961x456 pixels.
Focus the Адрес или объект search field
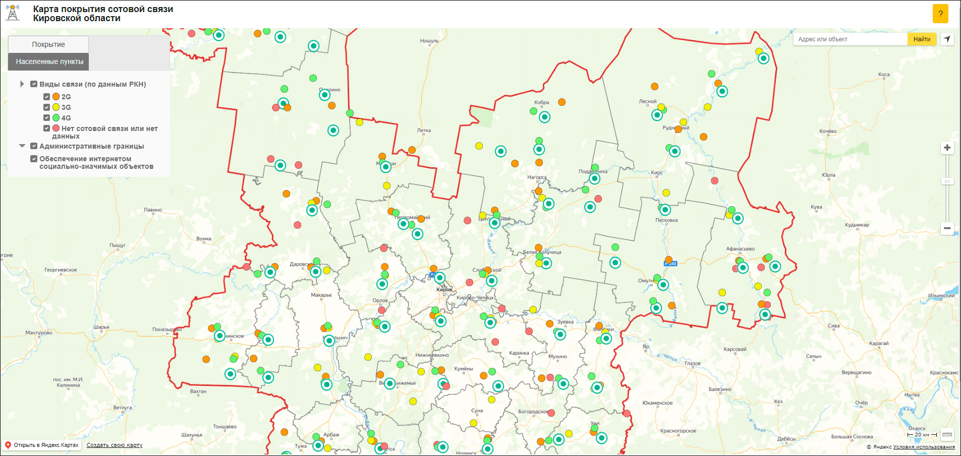click(850, 39)
